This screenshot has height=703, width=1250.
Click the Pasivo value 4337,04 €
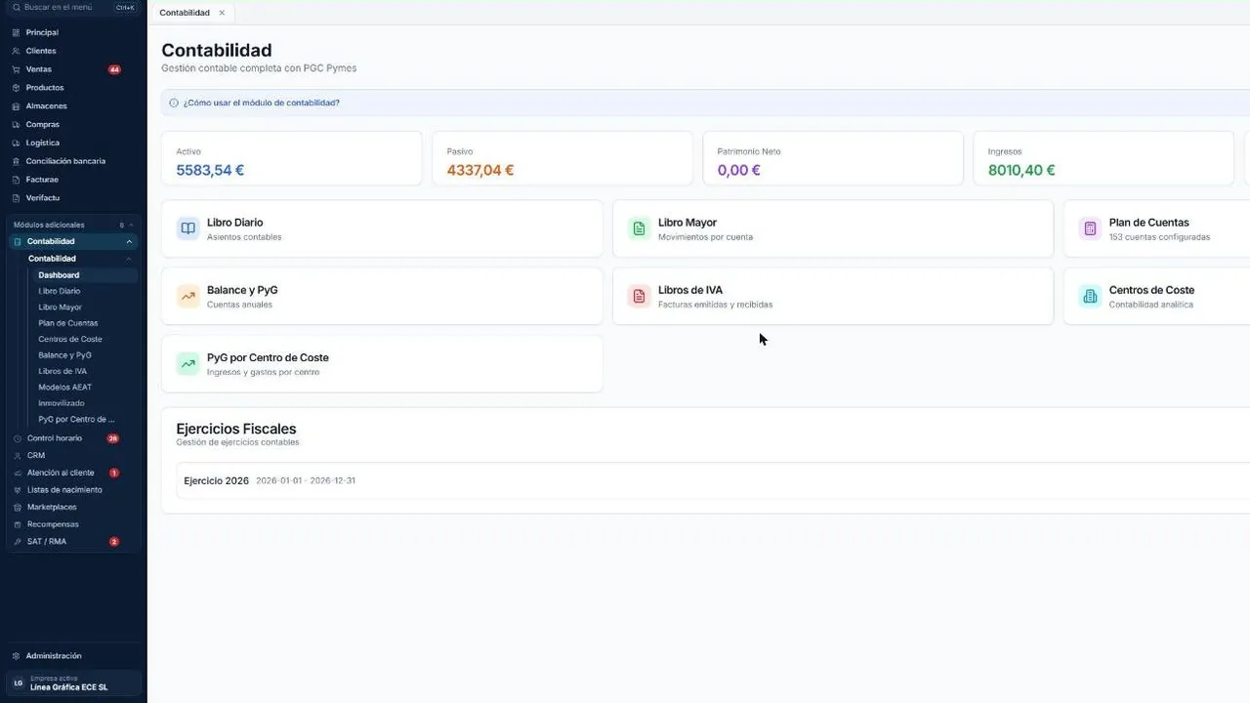point(480,170)
